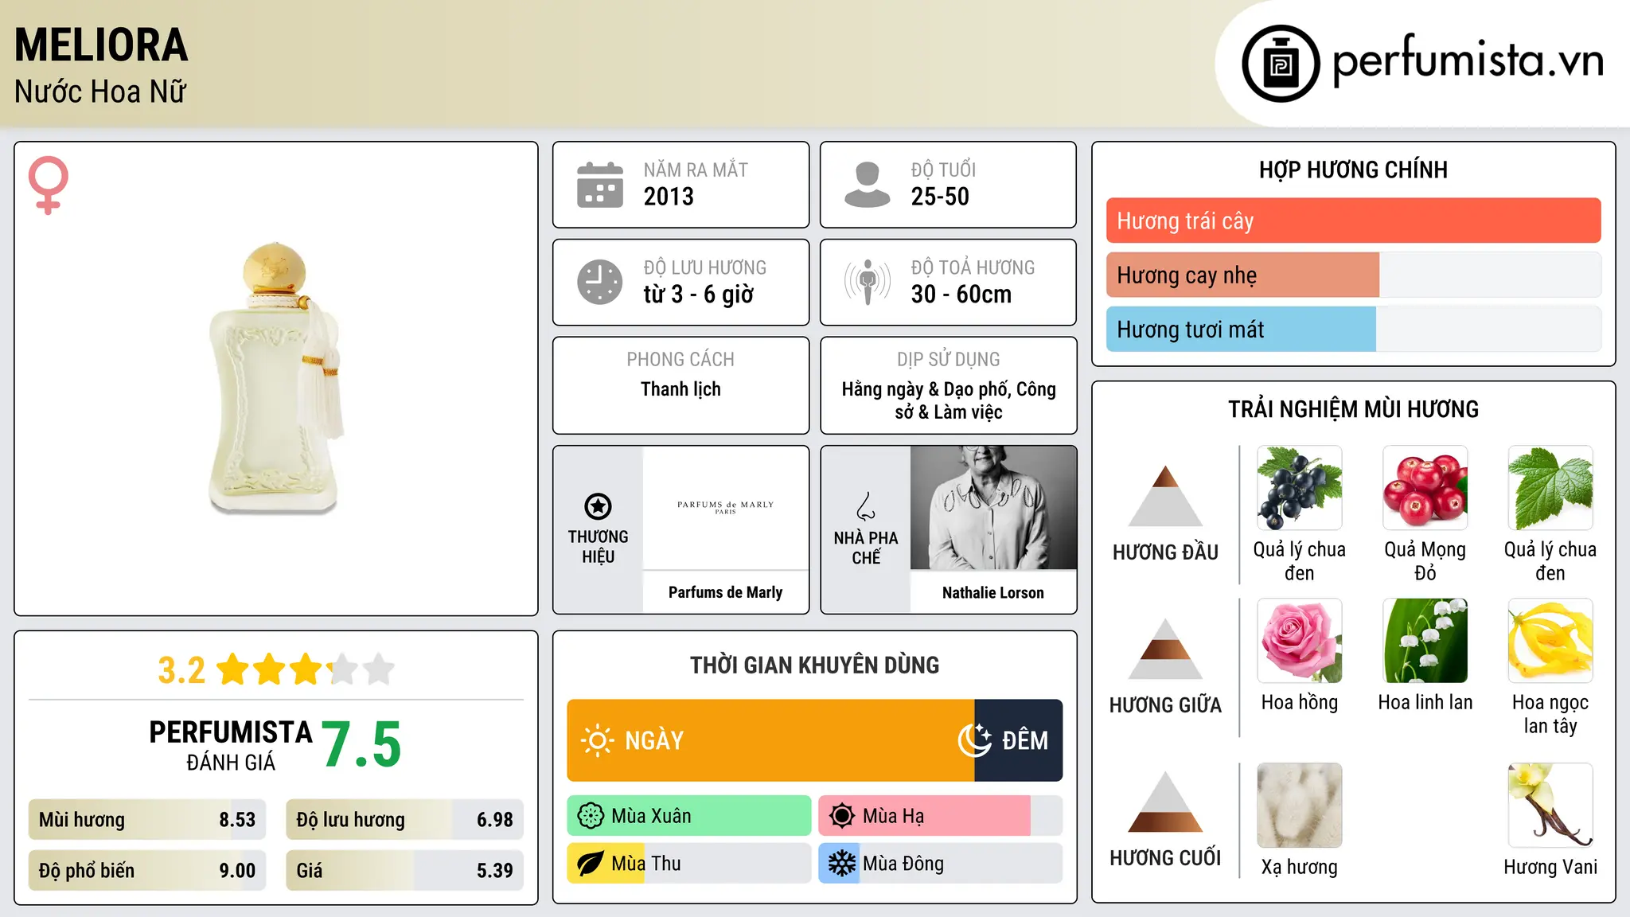Click the star rating icons beside 3.2

click(x=306, y=669)
